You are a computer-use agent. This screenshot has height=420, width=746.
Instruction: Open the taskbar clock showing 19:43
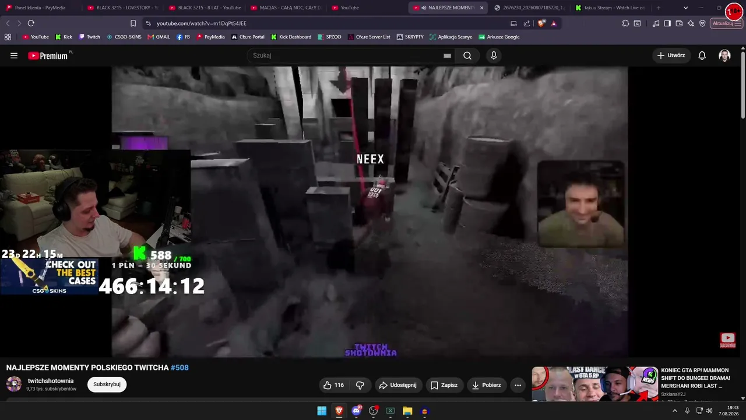pos(729,411)
